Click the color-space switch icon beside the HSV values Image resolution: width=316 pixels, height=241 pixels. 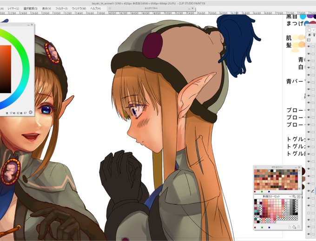click(x=31, y=113)
